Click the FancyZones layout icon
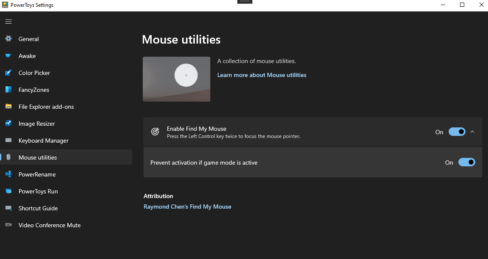This screenshot has height=259, width=488. [8, 90]
